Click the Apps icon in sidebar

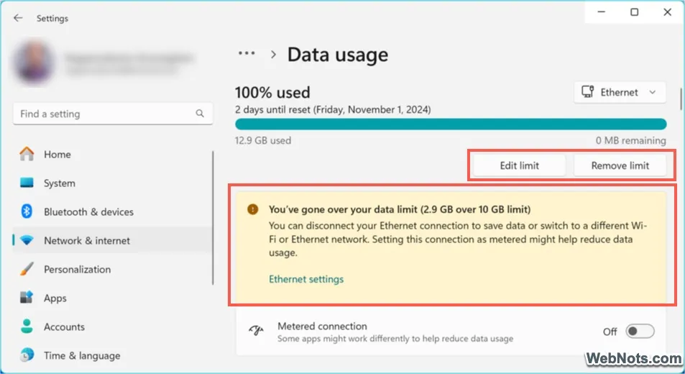pyautogui.click(x=27, y=298)
